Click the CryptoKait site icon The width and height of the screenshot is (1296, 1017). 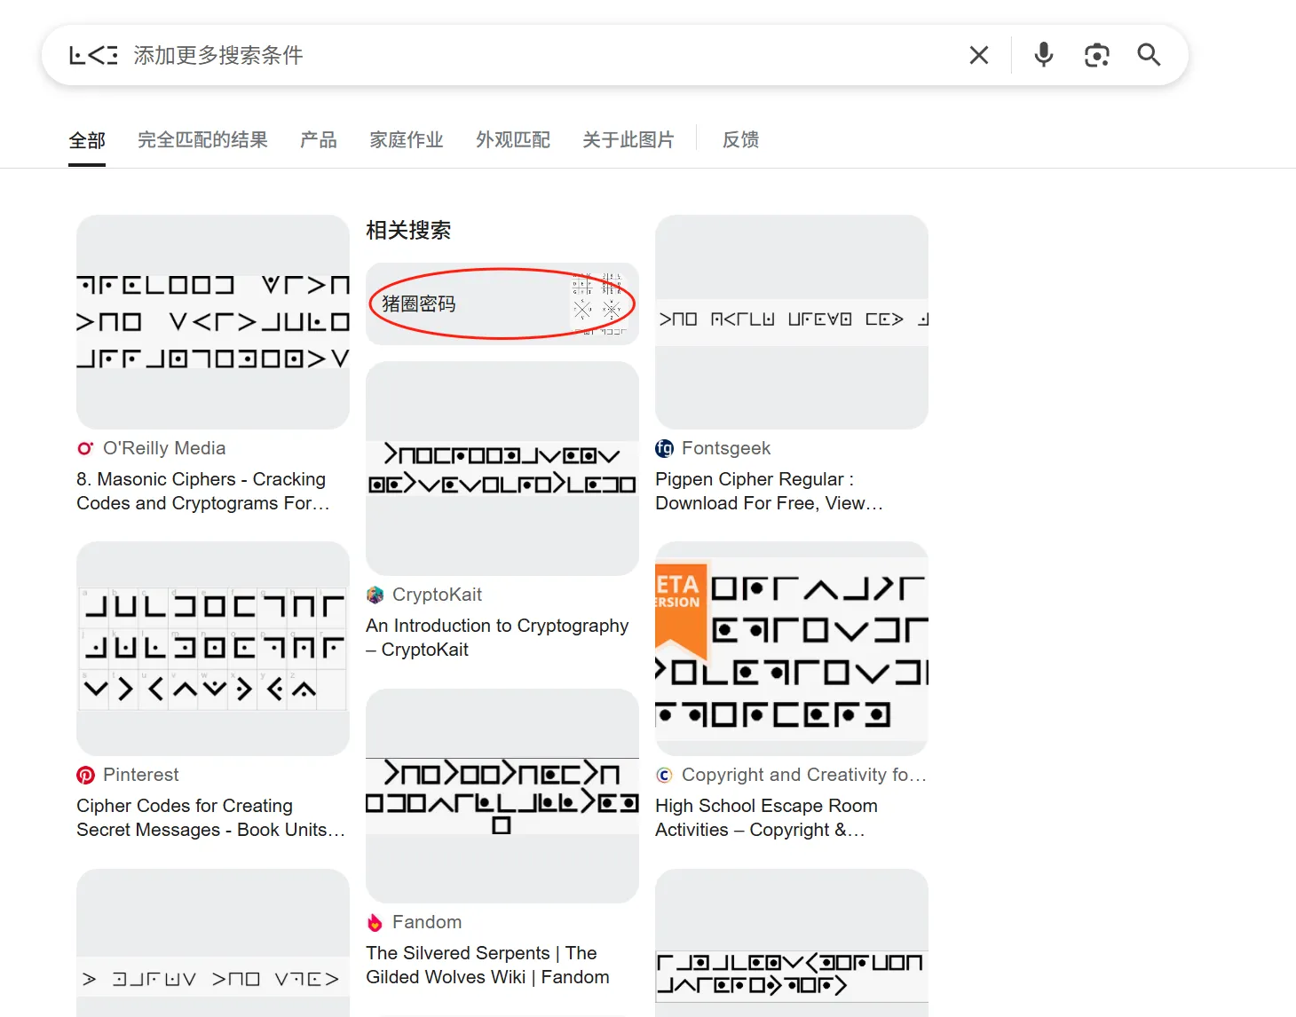click(x=375, y=595)
